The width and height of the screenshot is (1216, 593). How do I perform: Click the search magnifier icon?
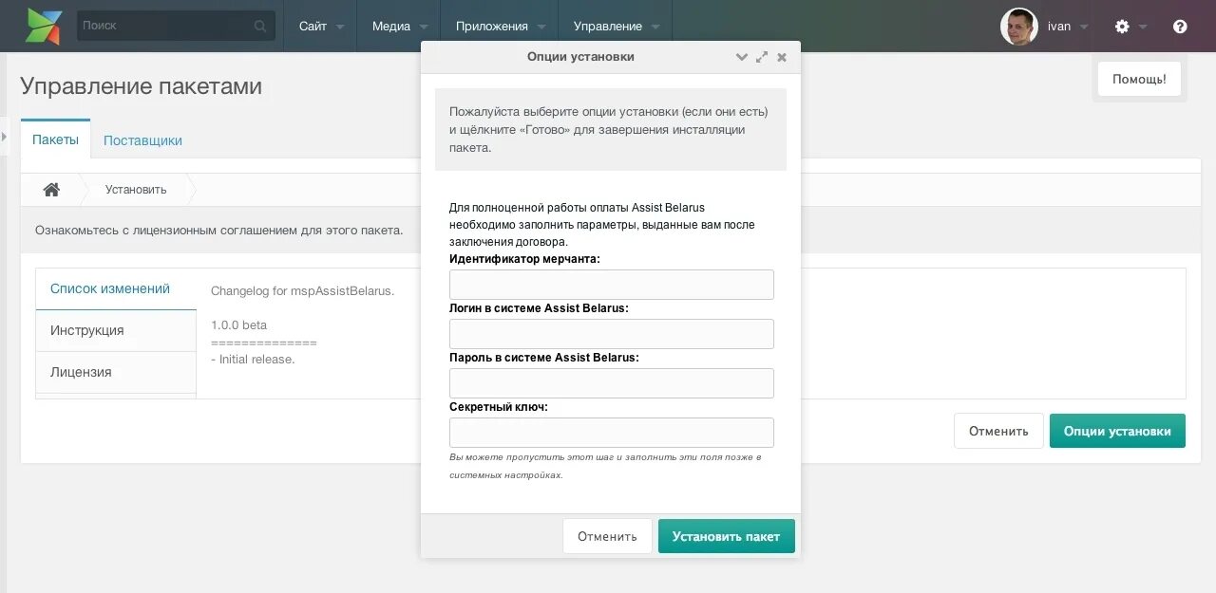point(260,27)
